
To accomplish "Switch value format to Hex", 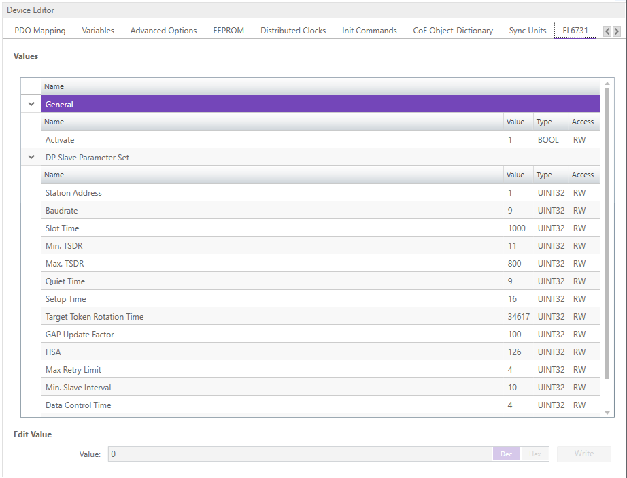I will (535, 454).
